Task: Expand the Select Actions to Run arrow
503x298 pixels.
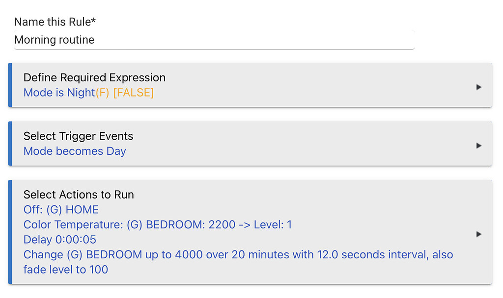Action: click(479, 234)
